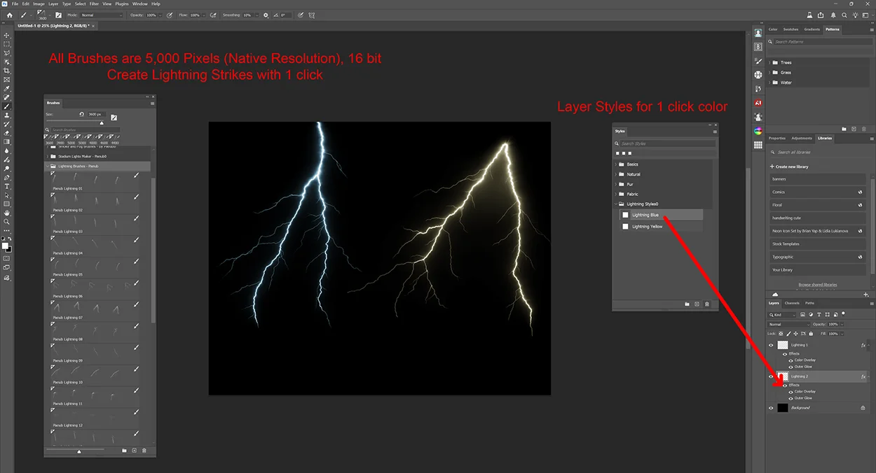The width and height of the screenshot is (876, 473).
Task: Hide the Background layer
Action: (x=770, y=407)
